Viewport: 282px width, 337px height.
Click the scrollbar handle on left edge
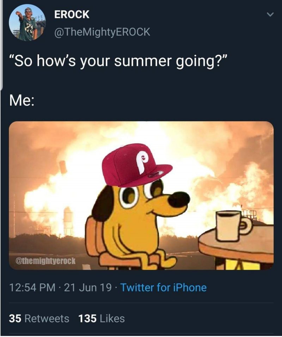[1, 45]
